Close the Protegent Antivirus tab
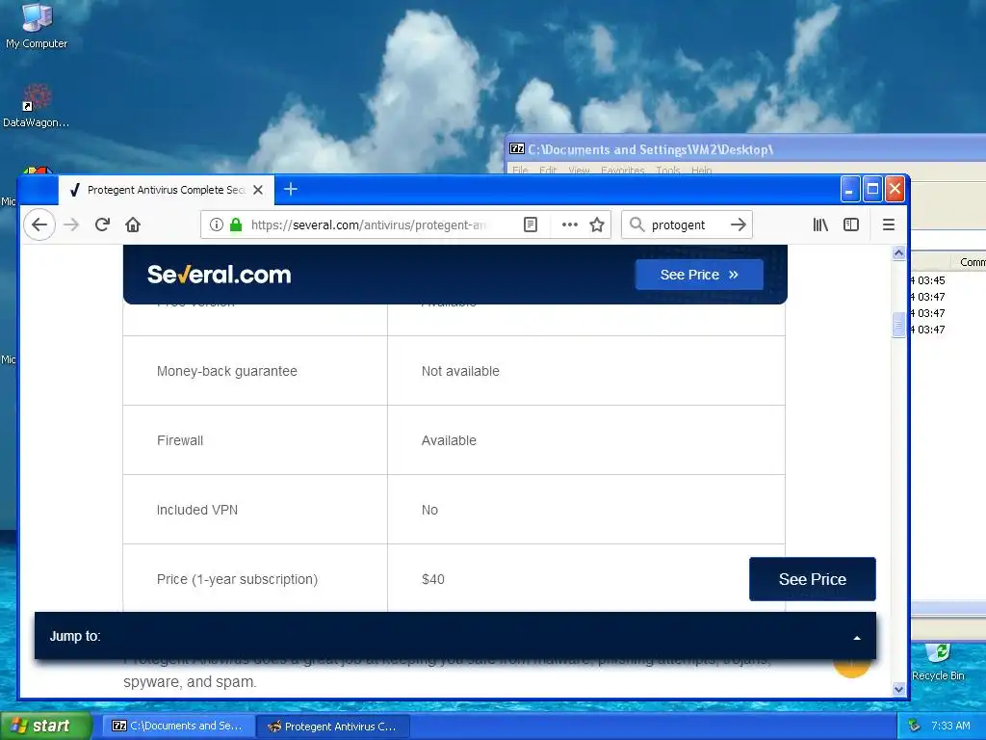This screenshot has height=740, width=986. (x=258, y=190)
